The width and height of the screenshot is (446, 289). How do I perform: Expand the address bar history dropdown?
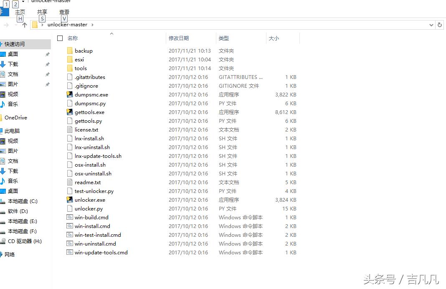(431, 25)
